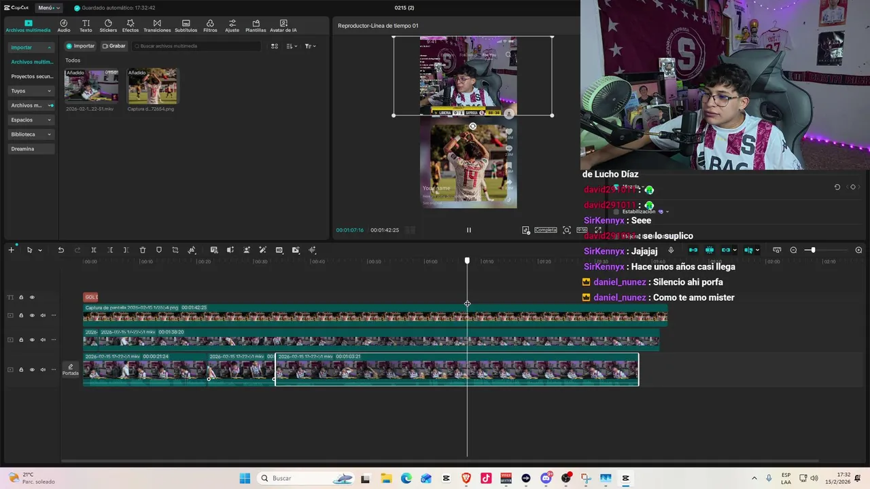
Task: Hide the middle mkv video track
Action: pos(32,340)
